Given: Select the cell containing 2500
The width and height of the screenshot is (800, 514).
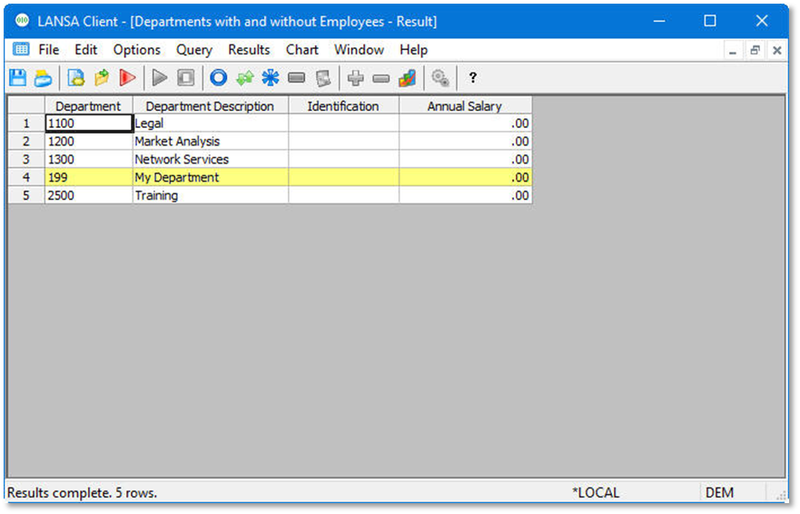Looking at the screenshot, I should click(x=89, y=195).
